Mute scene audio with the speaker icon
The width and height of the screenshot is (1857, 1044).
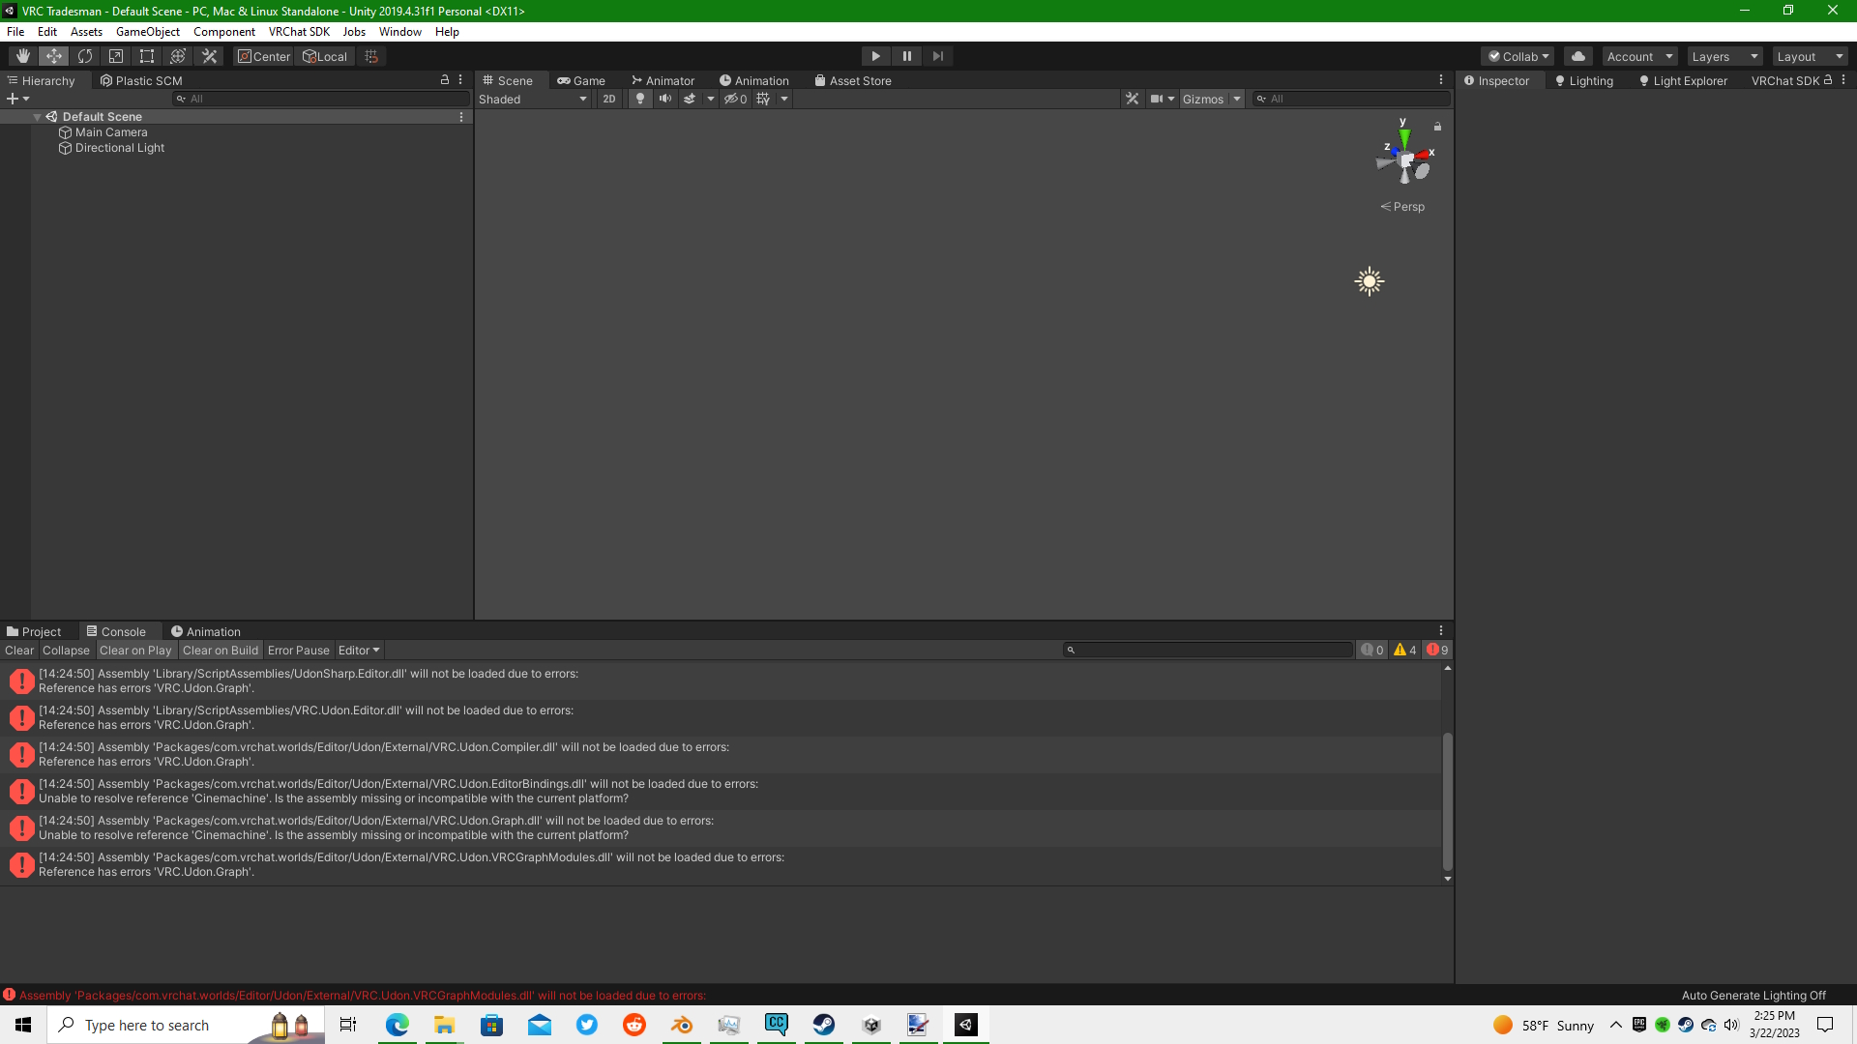[665, 99]
